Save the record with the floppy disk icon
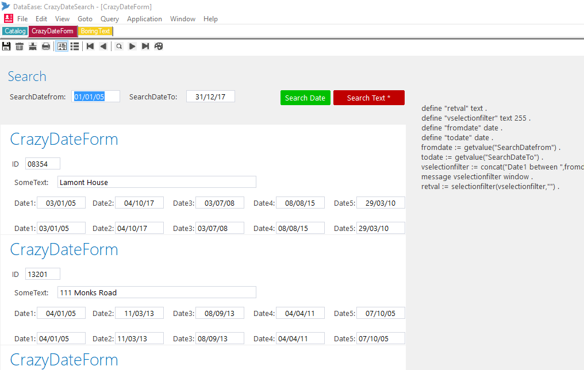Image resolution: width=584 pixels, height=370 pixels. [6, 46]
